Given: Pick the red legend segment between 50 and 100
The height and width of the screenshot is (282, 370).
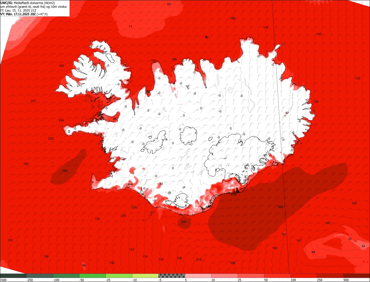Looking at the screenshot, I should click(x=277, y=276).
